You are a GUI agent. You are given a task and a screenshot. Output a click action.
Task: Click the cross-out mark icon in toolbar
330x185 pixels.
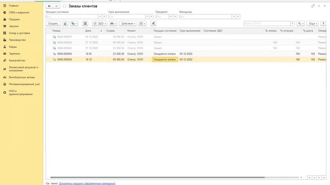(85, 24)
